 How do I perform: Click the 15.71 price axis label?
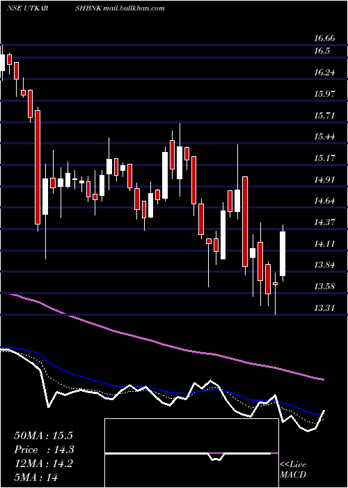[324, 116]
